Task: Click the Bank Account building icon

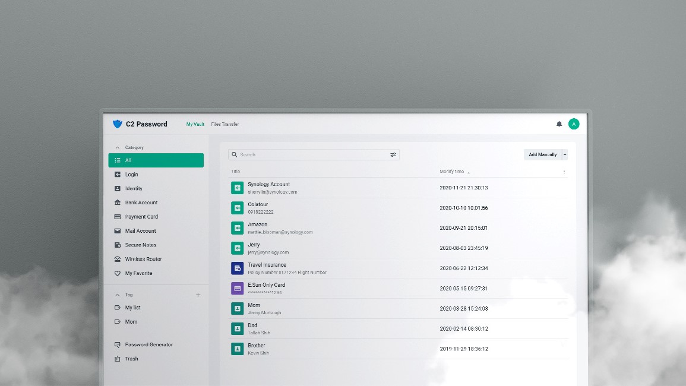Action: click(117, 203)
